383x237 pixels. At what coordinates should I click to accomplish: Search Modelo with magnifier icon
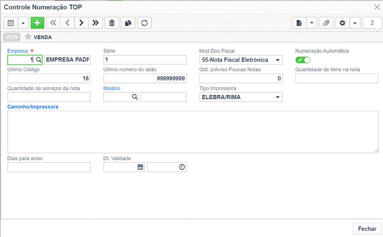(135, 97)
